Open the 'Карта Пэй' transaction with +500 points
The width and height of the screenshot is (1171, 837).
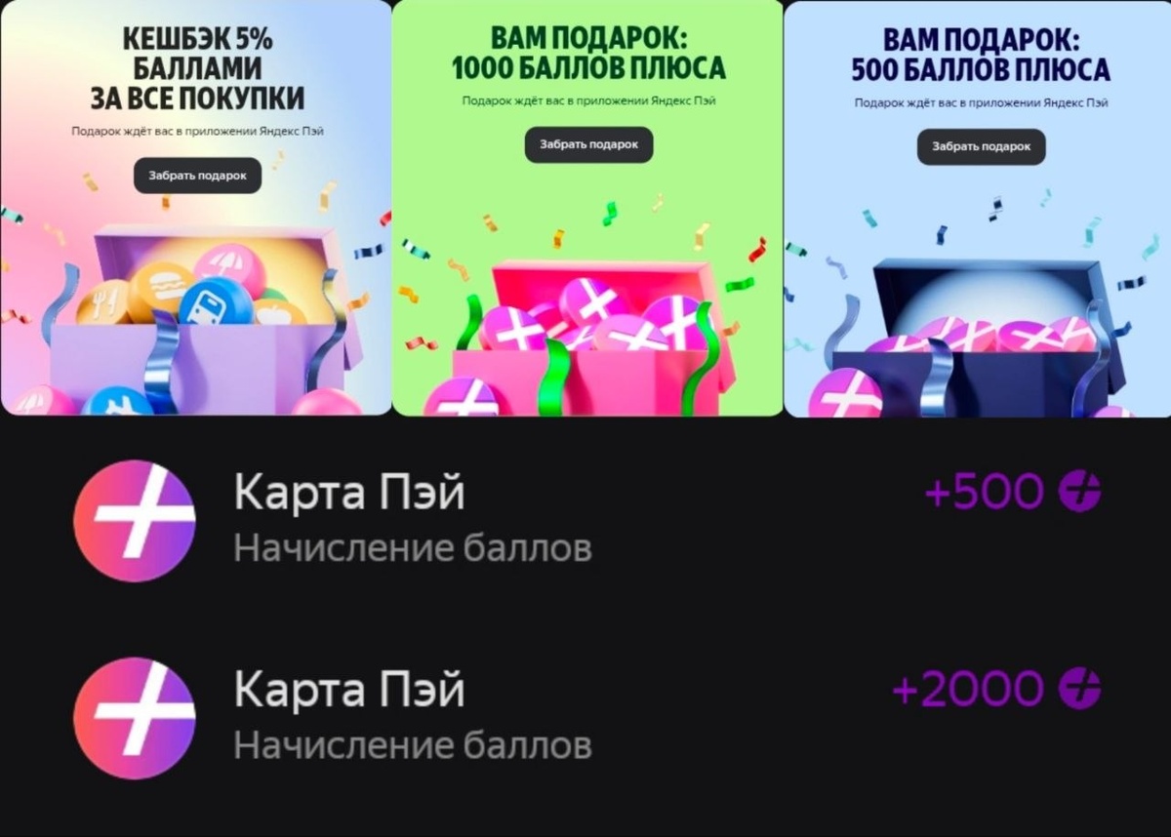(585, 521)
